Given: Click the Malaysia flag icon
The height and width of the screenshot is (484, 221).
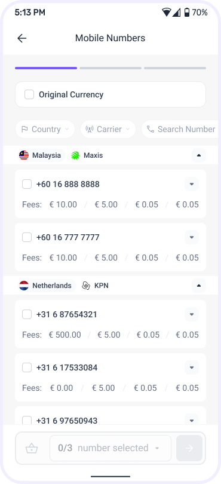Looking at the screenshot, I should [x=24, y=155].
